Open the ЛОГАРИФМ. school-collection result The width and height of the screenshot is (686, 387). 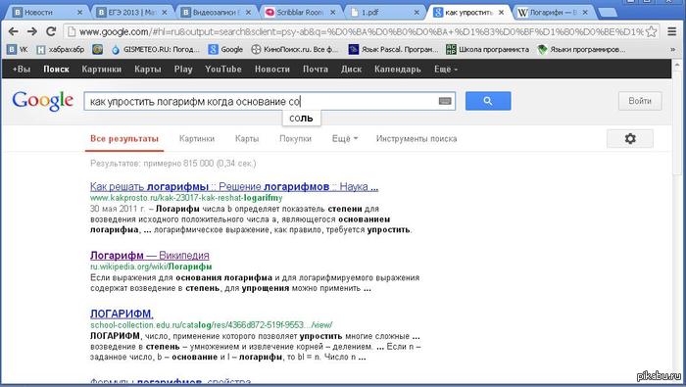click(x=122, y=314)
